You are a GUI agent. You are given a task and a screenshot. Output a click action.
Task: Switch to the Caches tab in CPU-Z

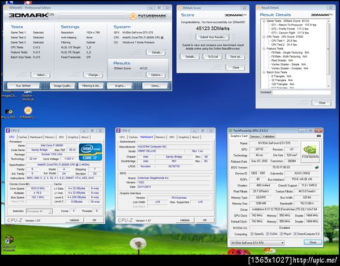click(23, 137)
